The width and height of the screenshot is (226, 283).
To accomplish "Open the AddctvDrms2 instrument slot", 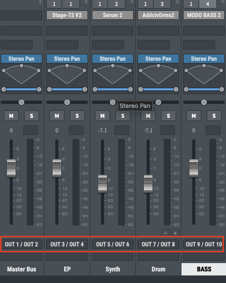I will point(158,15).
